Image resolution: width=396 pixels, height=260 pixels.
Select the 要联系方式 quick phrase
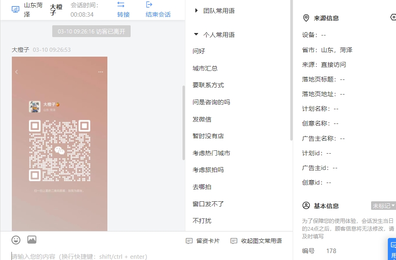point(208,85)
